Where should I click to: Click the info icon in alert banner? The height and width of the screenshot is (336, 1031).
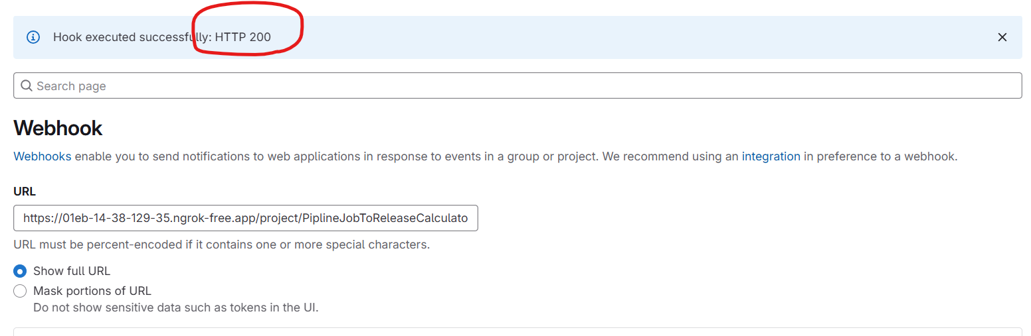point(33,37)
